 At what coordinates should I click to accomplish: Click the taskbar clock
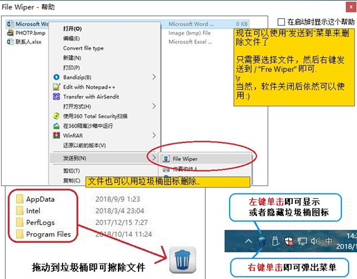point(346,241)
